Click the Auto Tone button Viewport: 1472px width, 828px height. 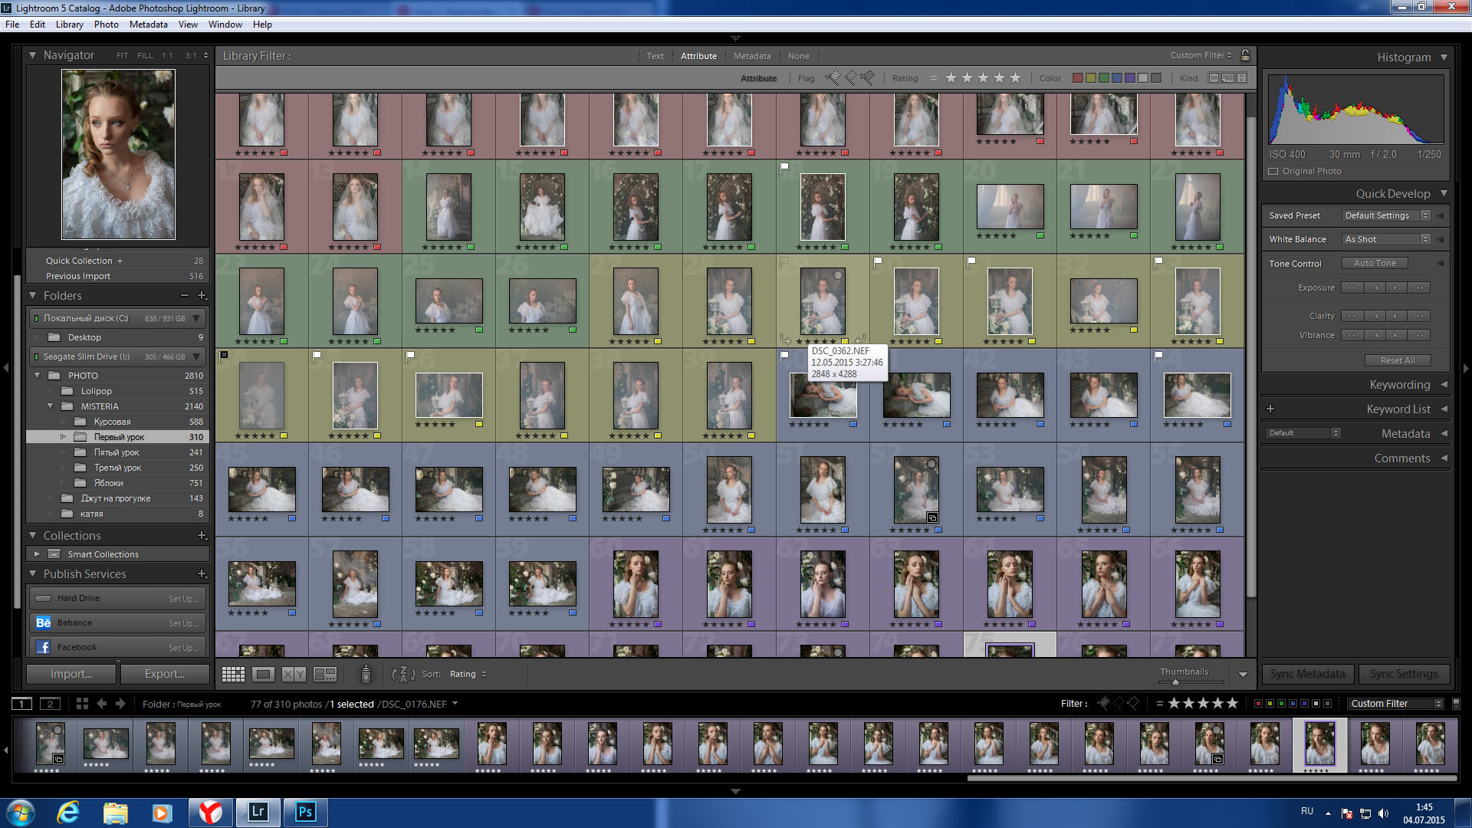(x=1375, y=263)
